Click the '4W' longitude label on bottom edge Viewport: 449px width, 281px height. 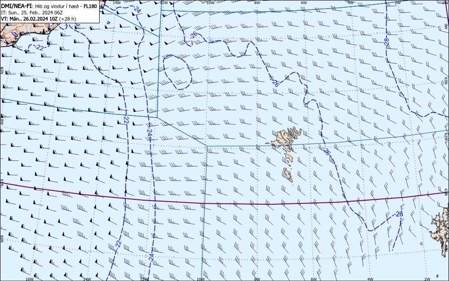point(370,279)
